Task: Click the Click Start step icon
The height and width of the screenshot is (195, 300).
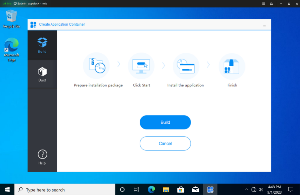Action: click(141, 66)
